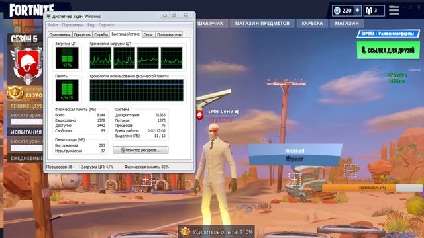Screen dimensions: 424x238
Task: Click the speaker icon next to SMH_CeH9
Action: [x=237, y=112]
